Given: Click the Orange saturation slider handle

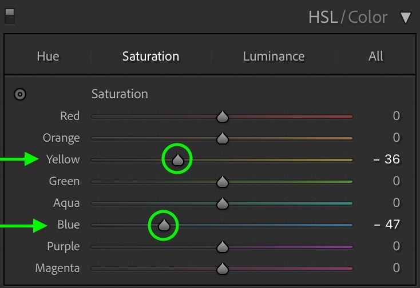Looking at the screenshot, I should click(223, 138).
